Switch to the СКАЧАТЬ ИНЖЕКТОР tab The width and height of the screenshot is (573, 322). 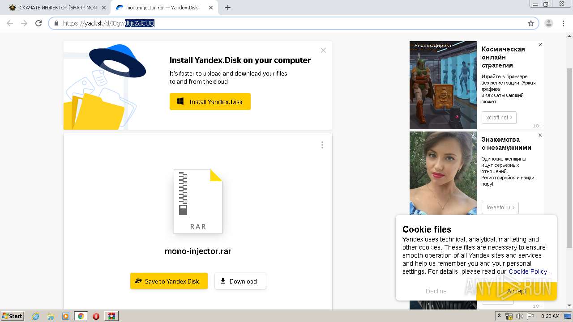coord(57,8)
